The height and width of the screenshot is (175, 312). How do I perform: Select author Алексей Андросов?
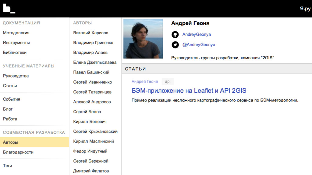click(x=92, y=102)
